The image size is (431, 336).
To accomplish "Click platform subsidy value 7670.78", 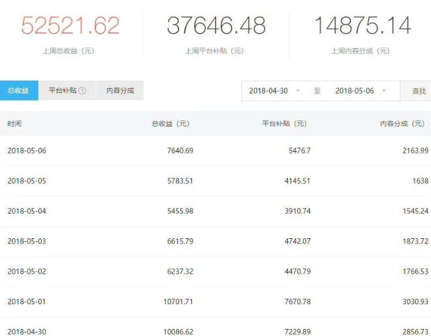I will point(298,302).
